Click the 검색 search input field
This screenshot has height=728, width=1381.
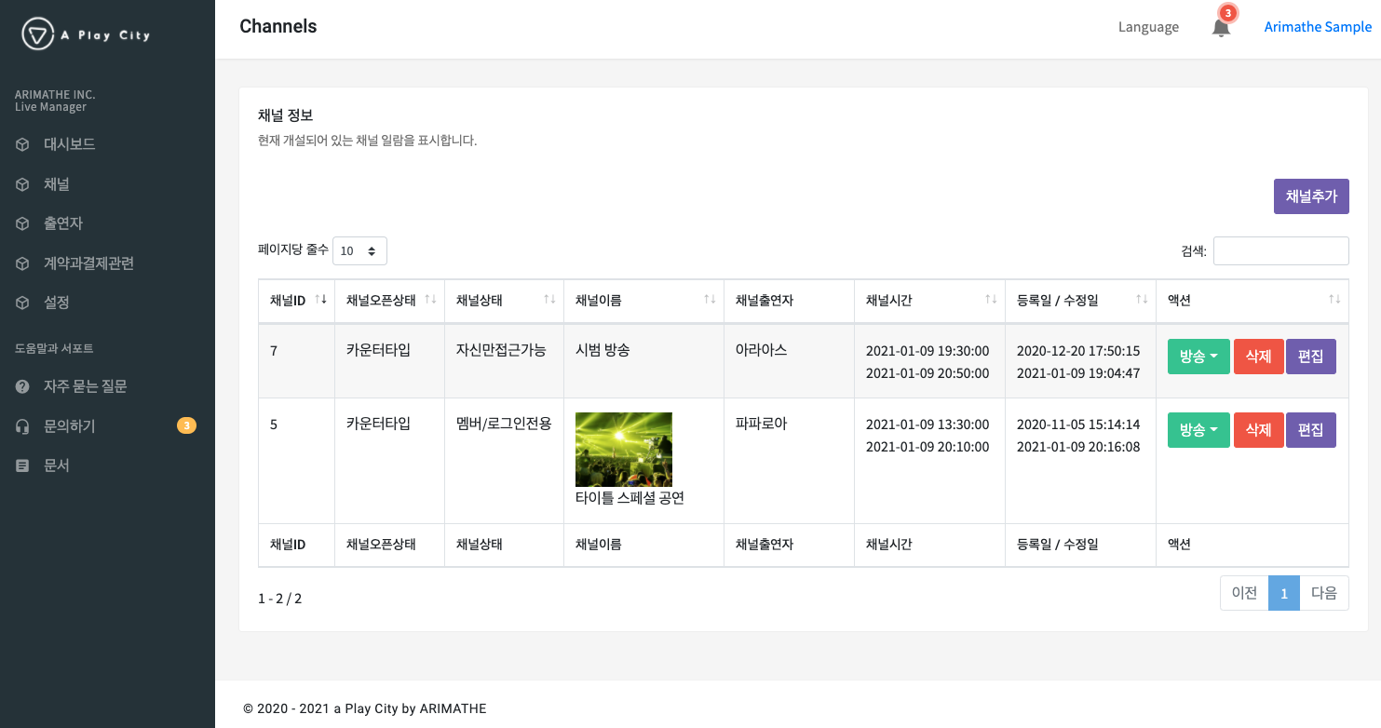click(x=1280, y=250)
